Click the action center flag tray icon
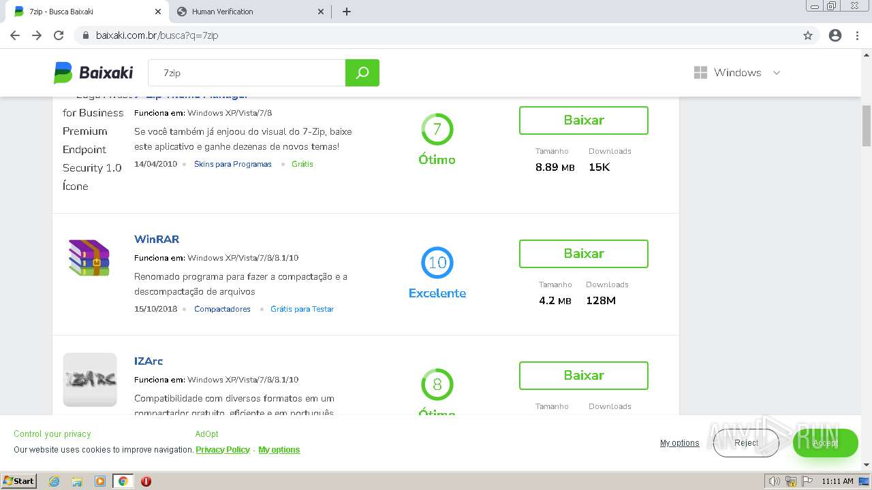The image size is (872, 490). (x=807, y=481)
